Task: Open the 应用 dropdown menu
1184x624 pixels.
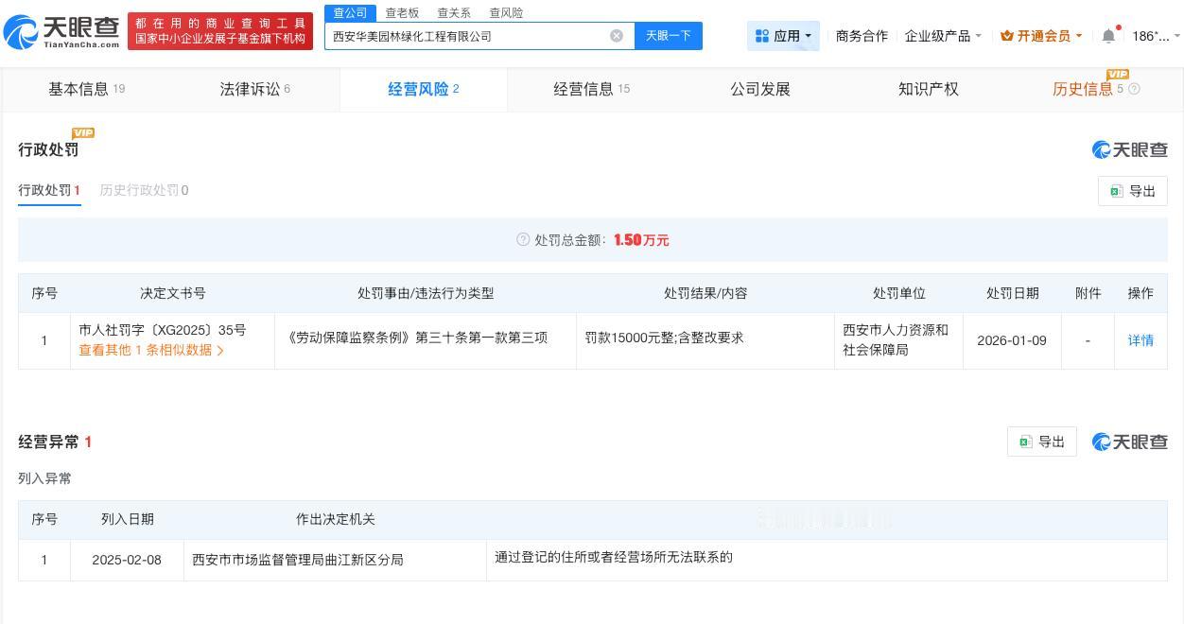Action: (783, 36)
